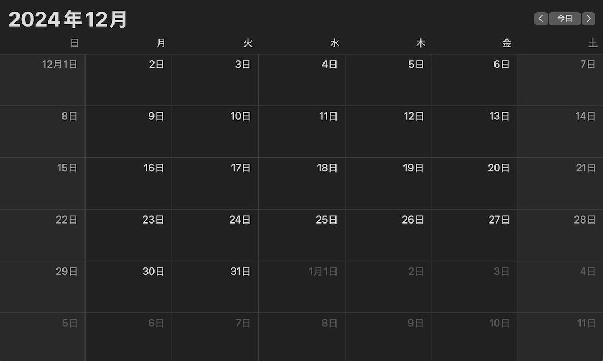Select the 水 weekday column header
This screenshot has width=603, height=361.
(334, 43)
